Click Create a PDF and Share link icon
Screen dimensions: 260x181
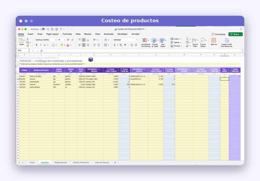(x=227, y=40)
